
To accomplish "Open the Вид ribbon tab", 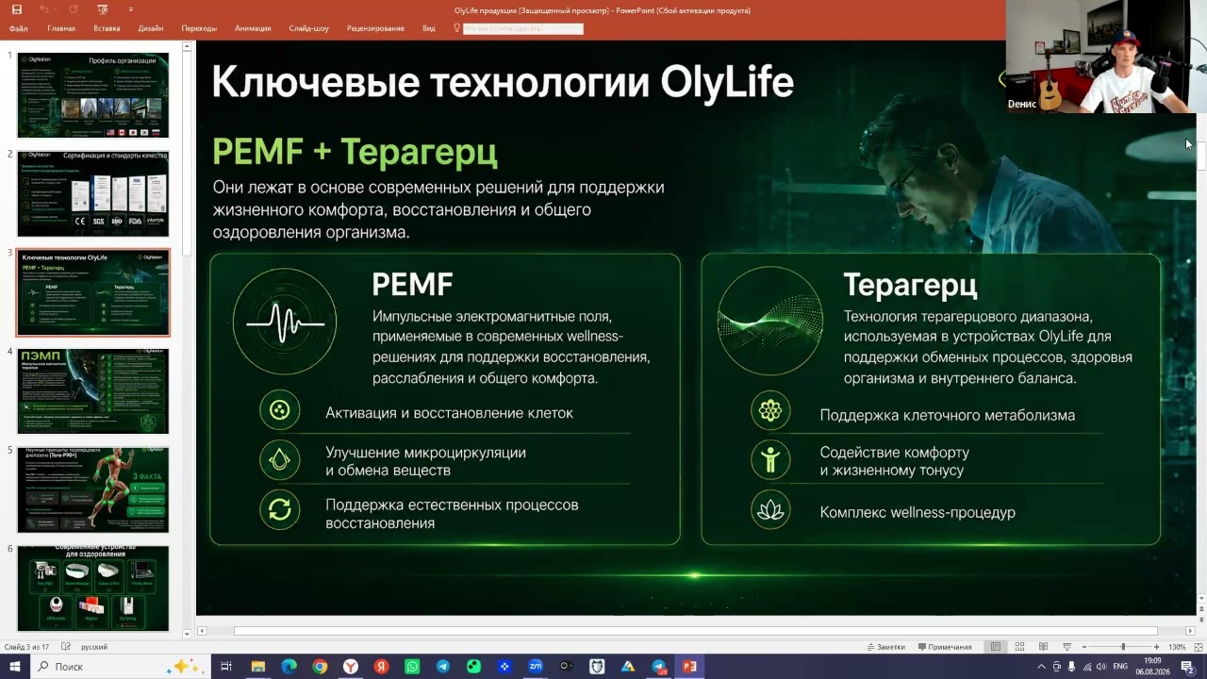I will (429, 28).
